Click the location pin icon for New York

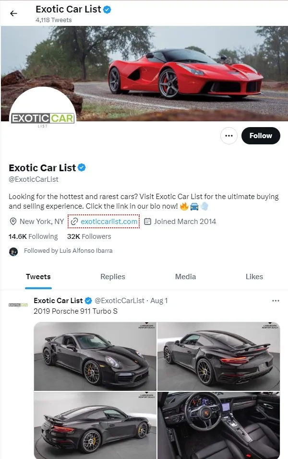tap(13, 222)
